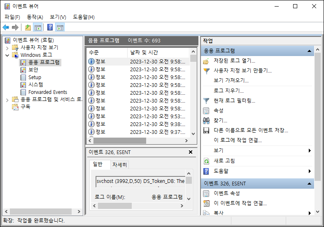This screenshot has width=324, height=227.
Task: Open 이벤트 속성 action
Action: pyautogui.click(x=227, y=193)
